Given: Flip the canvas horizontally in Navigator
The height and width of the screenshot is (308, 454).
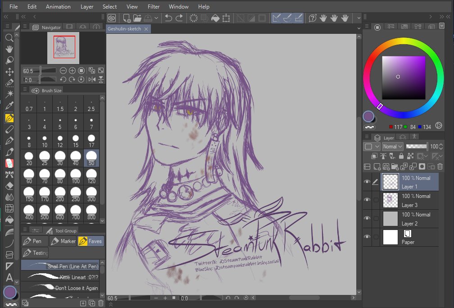Looking at the screenshot, I should tap(92, 79).
